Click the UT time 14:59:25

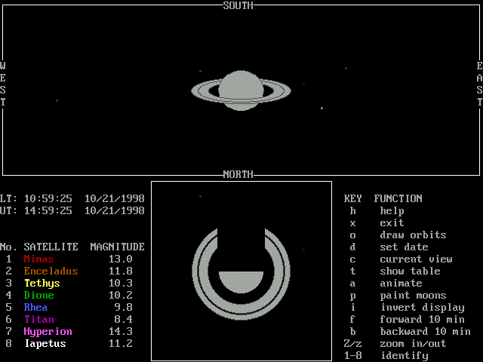pos(48,210)
